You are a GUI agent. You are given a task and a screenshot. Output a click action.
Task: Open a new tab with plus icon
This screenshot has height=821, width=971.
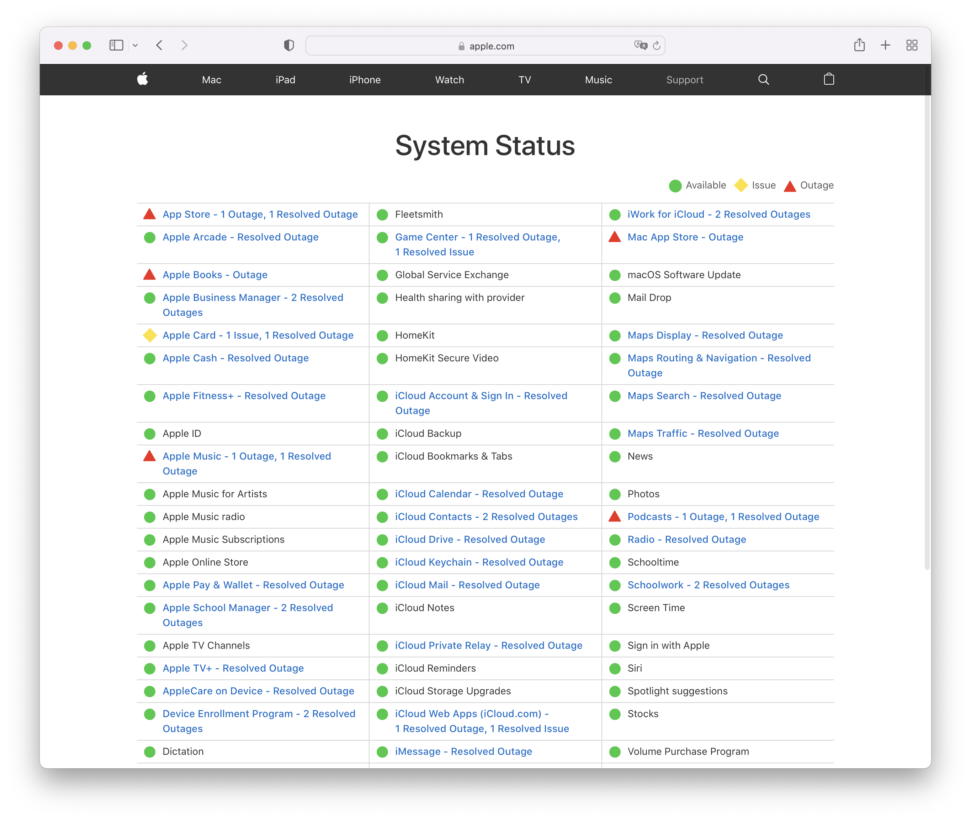click(885, 45)
